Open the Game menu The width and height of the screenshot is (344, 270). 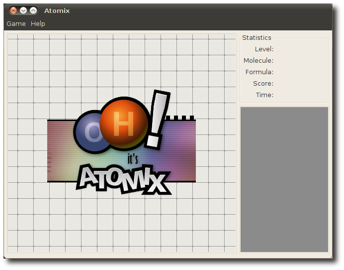click(16, 23)
